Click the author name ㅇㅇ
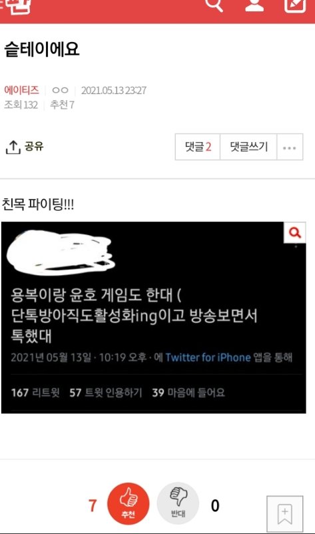The image size is (315, 534). [x=60, y=90]
